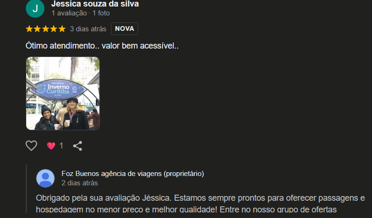Select the third yellow rating star
The width and height of the screenshot is (372, 218).
(x=45, y=29)
